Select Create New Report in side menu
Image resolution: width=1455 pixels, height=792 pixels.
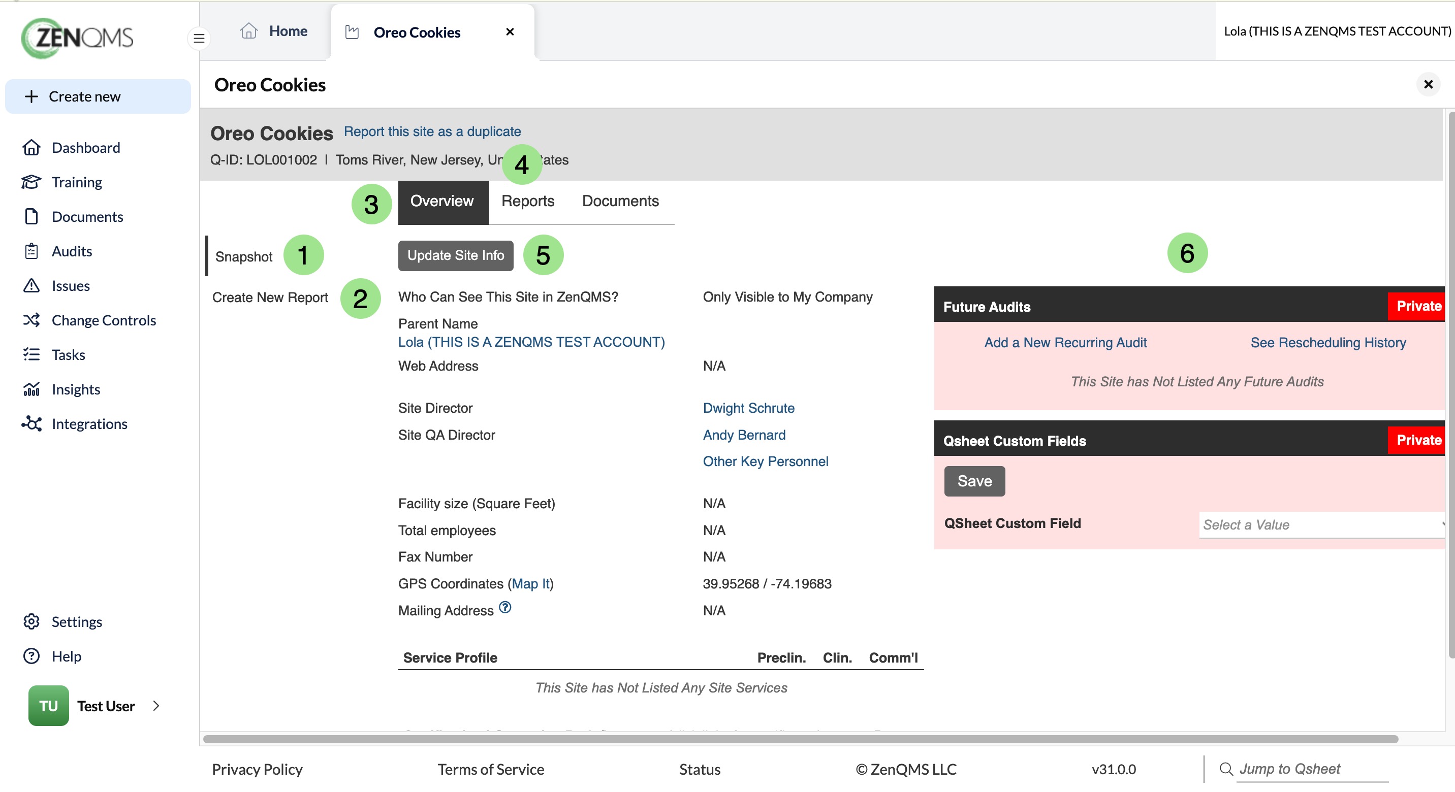(x=270, y=298)
